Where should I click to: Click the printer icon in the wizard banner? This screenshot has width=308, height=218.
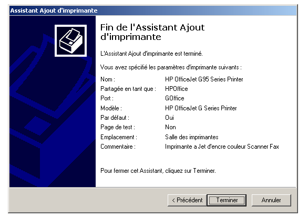[71, 40]
